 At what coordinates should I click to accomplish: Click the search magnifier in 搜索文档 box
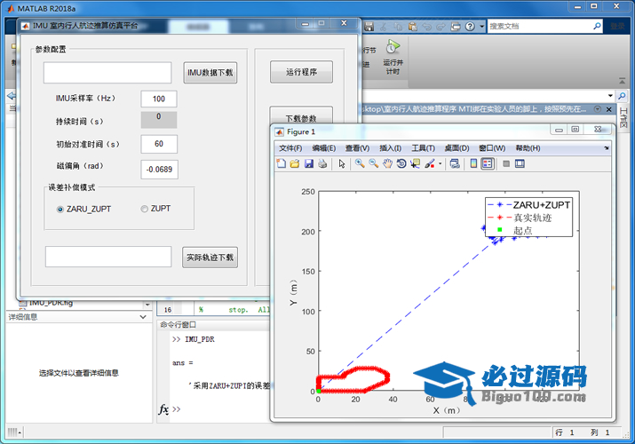click(x=597, y=27)
